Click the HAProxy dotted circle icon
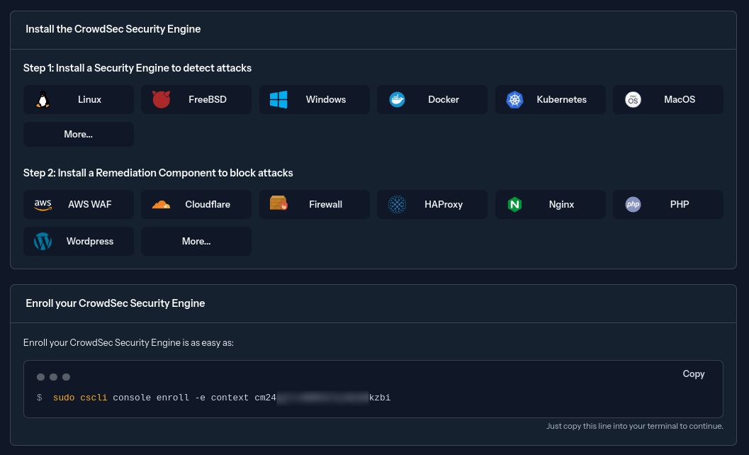Image resolution: width=749 pixels, height=455 pixels. (x=397, y=205)
